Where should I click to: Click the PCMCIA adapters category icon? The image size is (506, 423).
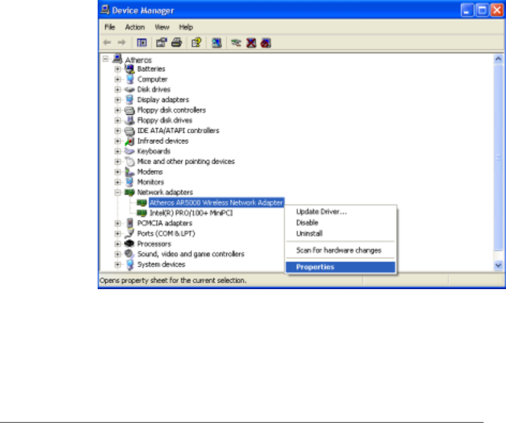(130, 223)
